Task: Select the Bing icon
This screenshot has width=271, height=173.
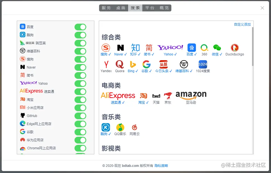Action: 133,64
